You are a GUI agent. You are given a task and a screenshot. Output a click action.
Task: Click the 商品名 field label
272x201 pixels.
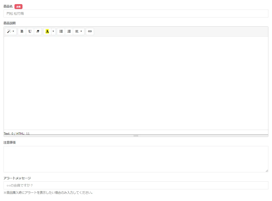8,6
